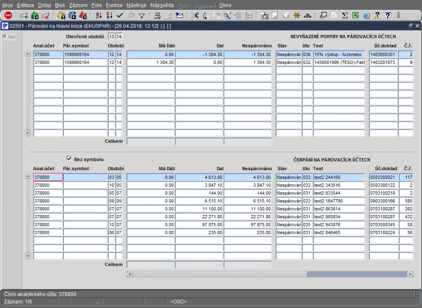This screenshot has height=308, width=422.
Task: Click the filter funnel icon
Action: (141, 15)
